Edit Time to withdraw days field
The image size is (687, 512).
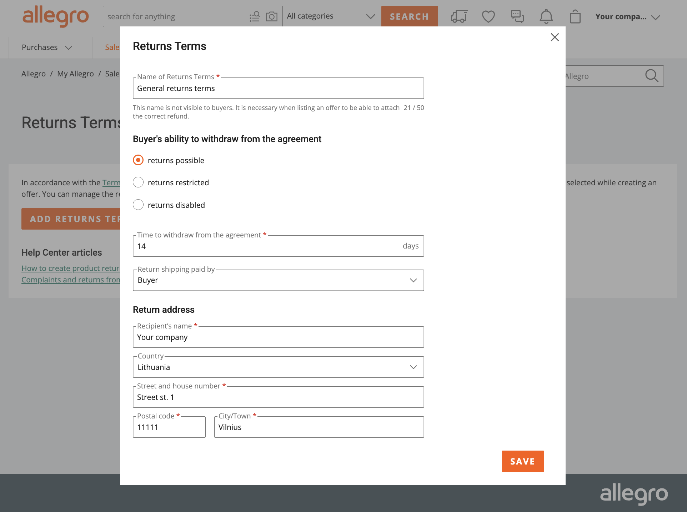279,246
